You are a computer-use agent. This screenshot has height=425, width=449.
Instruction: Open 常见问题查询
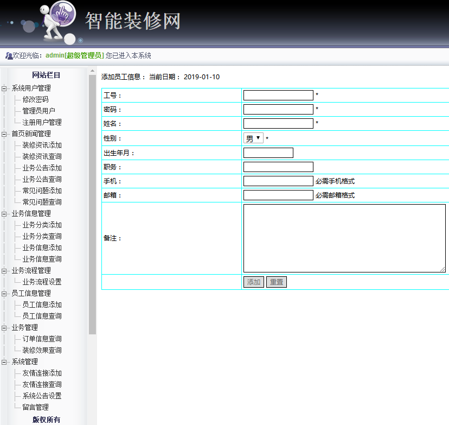(42, 202)
